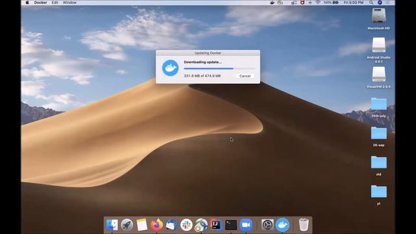Open the Trash in the Dock
This screenshot has width=416, height=234.
point(304,225)
